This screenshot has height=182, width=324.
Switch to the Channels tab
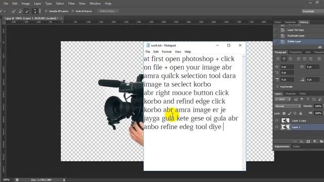click(290, 94)
